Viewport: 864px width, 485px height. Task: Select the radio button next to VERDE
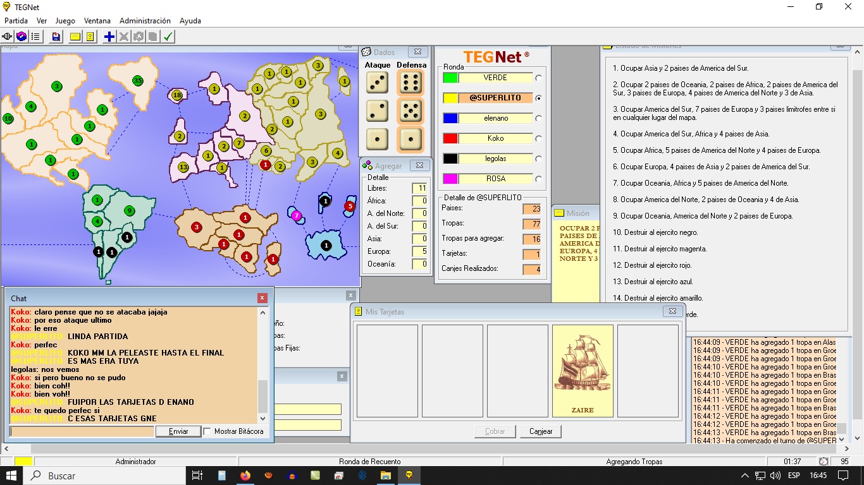pyautogui.click(x=538, y=78)
